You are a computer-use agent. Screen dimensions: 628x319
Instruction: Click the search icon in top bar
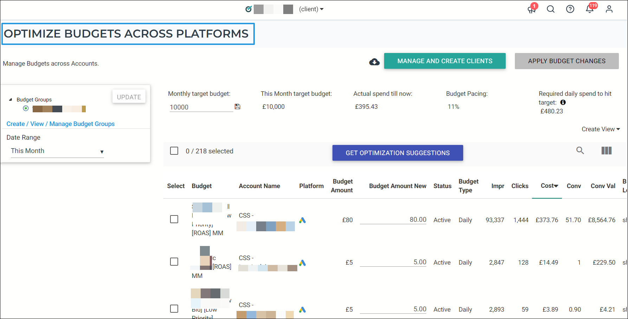(x=551, y=9)
